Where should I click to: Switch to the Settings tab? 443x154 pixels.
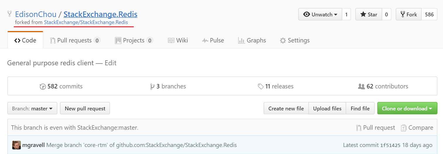coord(295,40)
